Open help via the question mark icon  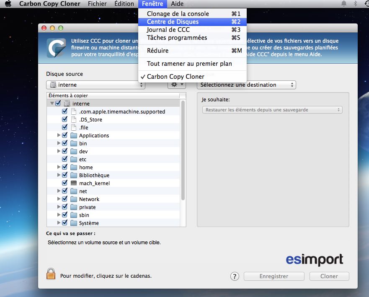click(235, 276)
